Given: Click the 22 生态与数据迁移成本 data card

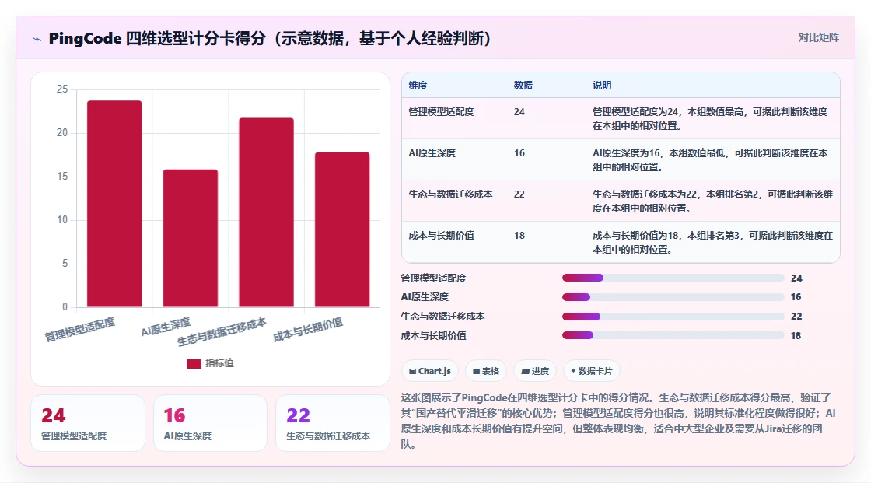Looking at the screenshot, I should pos(333,424).
